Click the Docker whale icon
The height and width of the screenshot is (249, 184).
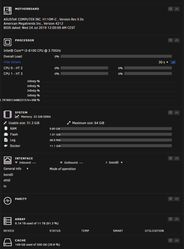[x=6, y=146]
